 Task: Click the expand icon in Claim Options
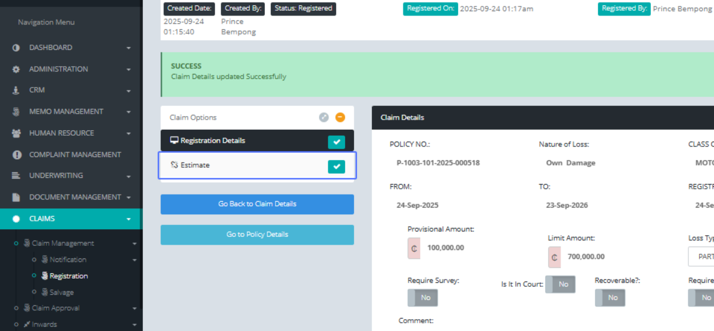324,117
